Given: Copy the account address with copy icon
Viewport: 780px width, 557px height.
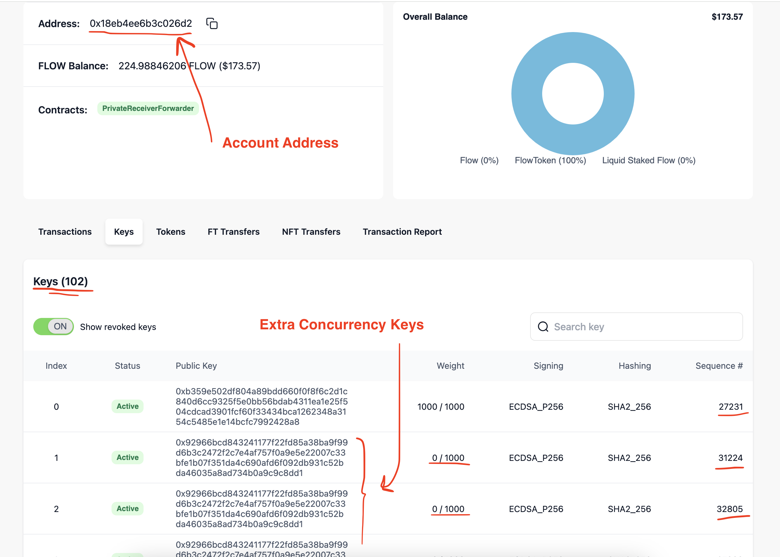Looking at the screenshot, I should coord(212,23).
